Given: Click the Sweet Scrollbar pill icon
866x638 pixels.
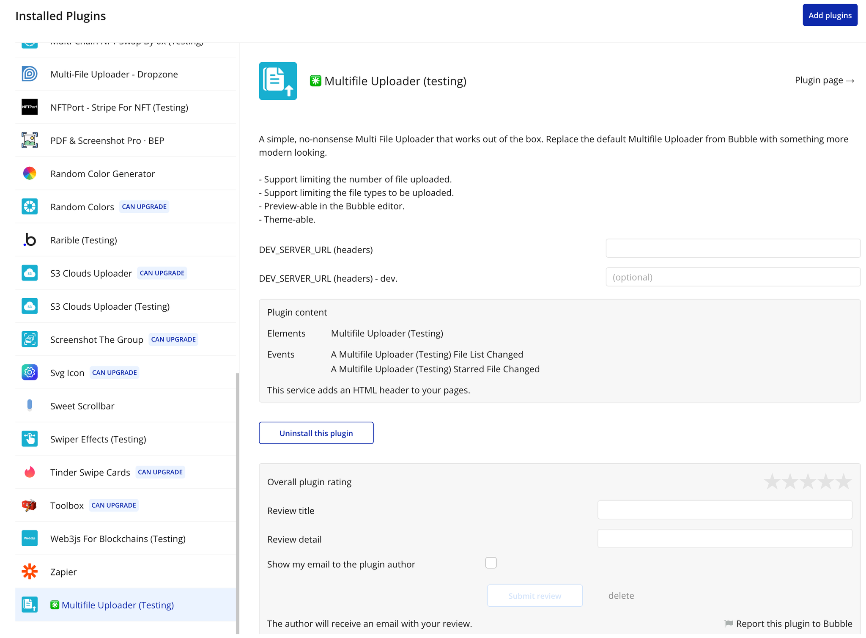Looking at the screenshot, I should 30,406.
